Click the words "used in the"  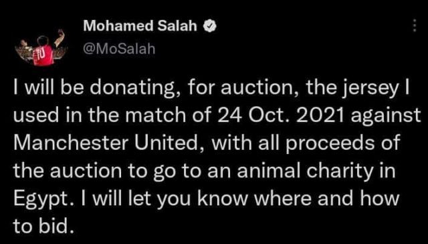click(x=66, y=115)
